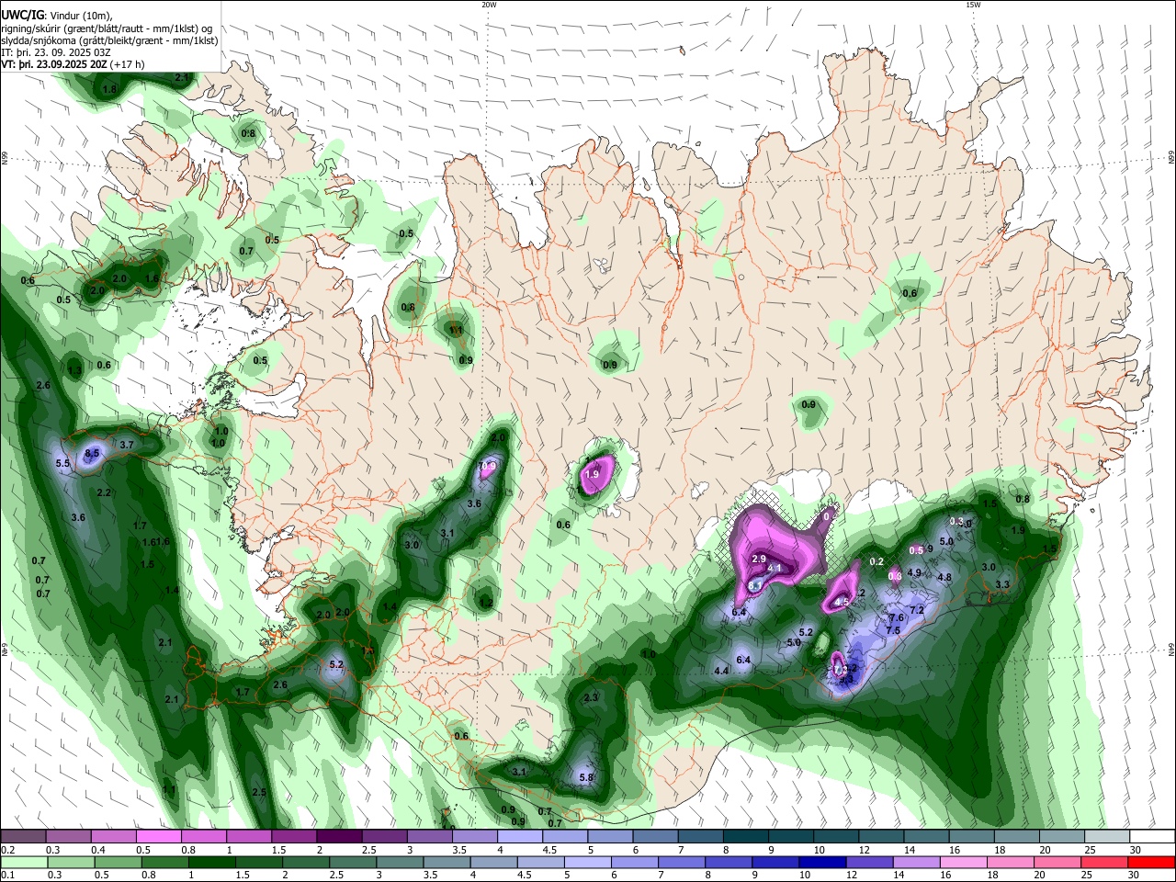Click the 'VT: þri. 23.09.2025 20Z (+17 h)' valid time
Screen dimensions: 1176x882
click(72, 64)
